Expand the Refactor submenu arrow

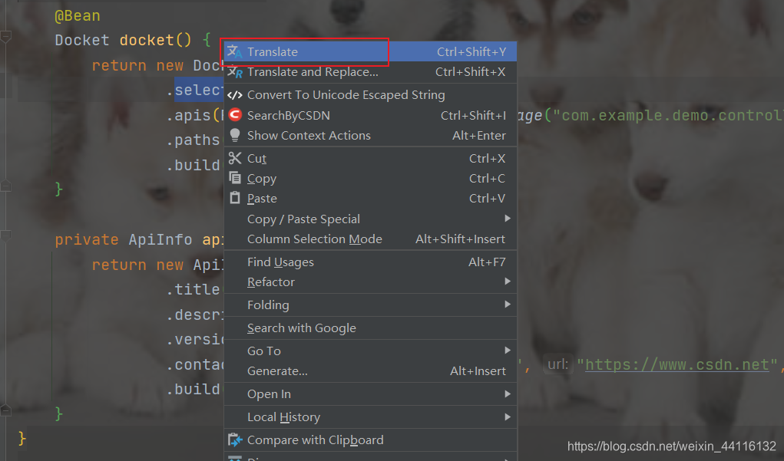click(x=508, y=282)
